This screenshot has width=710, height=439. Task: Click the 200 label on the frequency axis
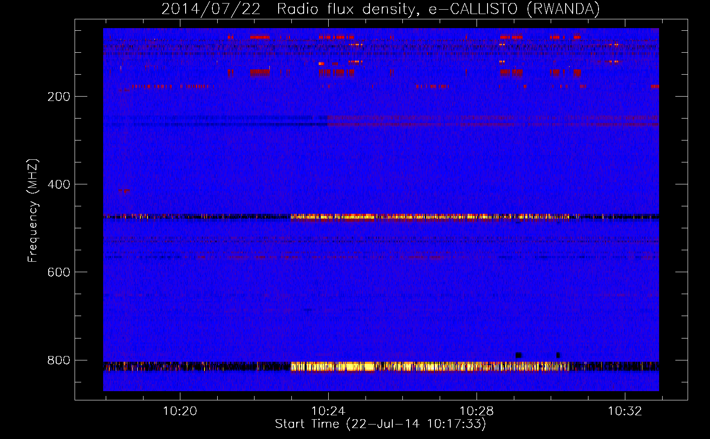pos(58,97)
